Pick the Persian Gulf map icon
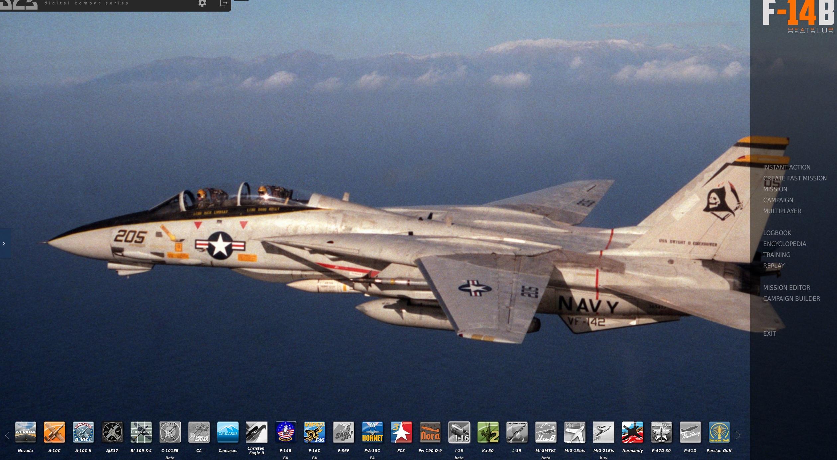Viewport: 837px width, 460px height. click(x=719, y=432)
